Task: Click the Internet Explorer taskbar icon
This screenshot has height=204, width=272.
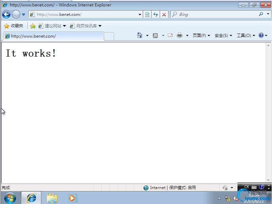Action: point(31,198)
